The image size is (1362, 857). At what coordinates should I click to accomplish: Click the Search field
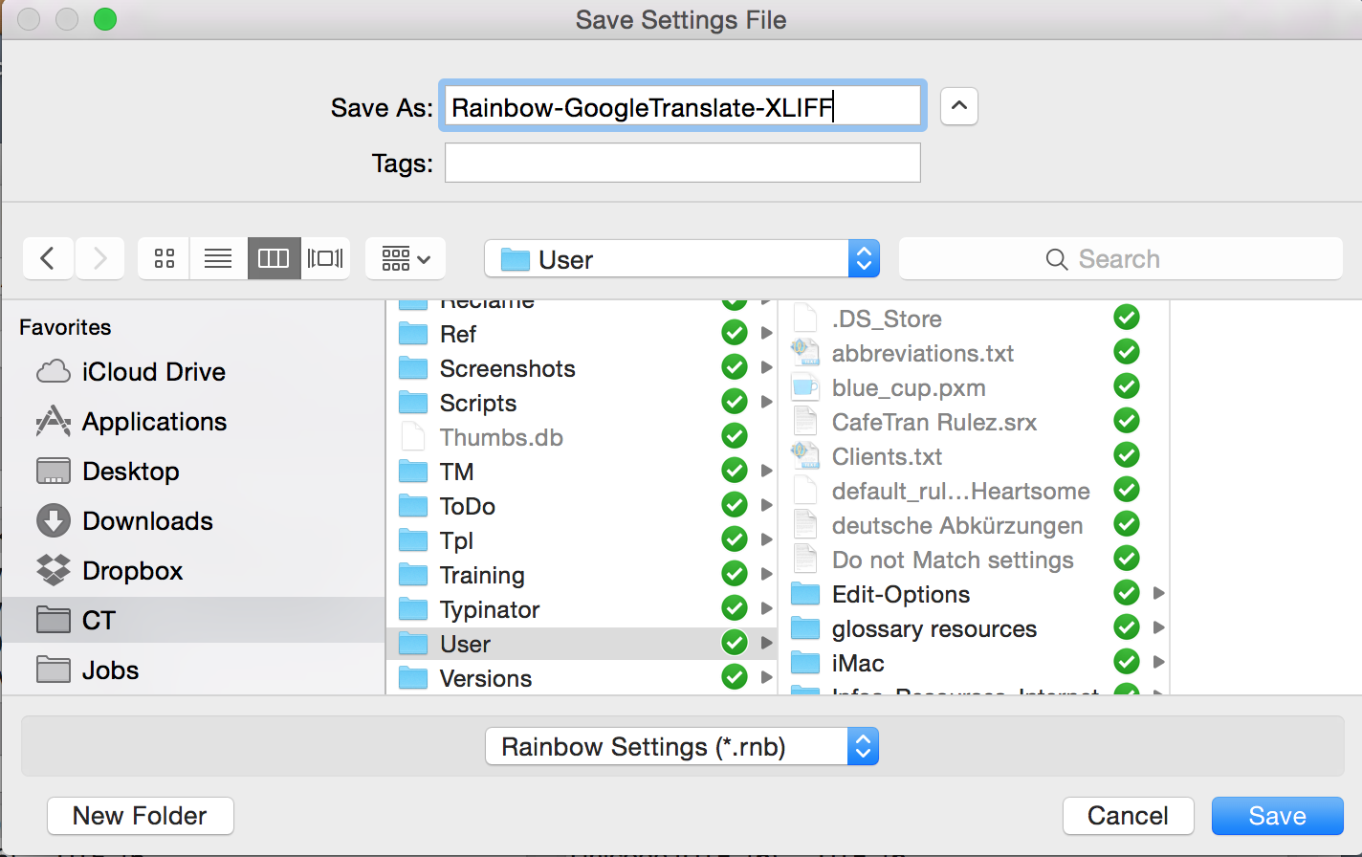pyautogui.click(x=1120, y=259)
